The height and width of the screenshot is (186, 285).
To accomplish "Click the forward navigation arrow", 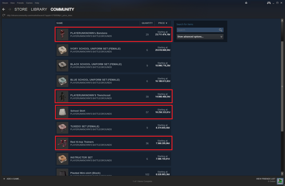I will 10,9.
